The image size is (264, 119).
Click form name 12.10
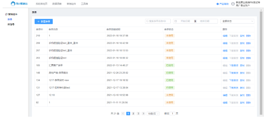click(x=52, y=95)
